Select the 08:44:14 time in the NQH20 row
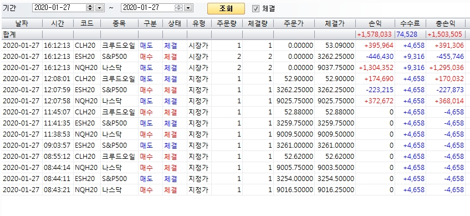The width and height of the screenshot is (470, 216). pyautogui.click(x=57, y=168)
